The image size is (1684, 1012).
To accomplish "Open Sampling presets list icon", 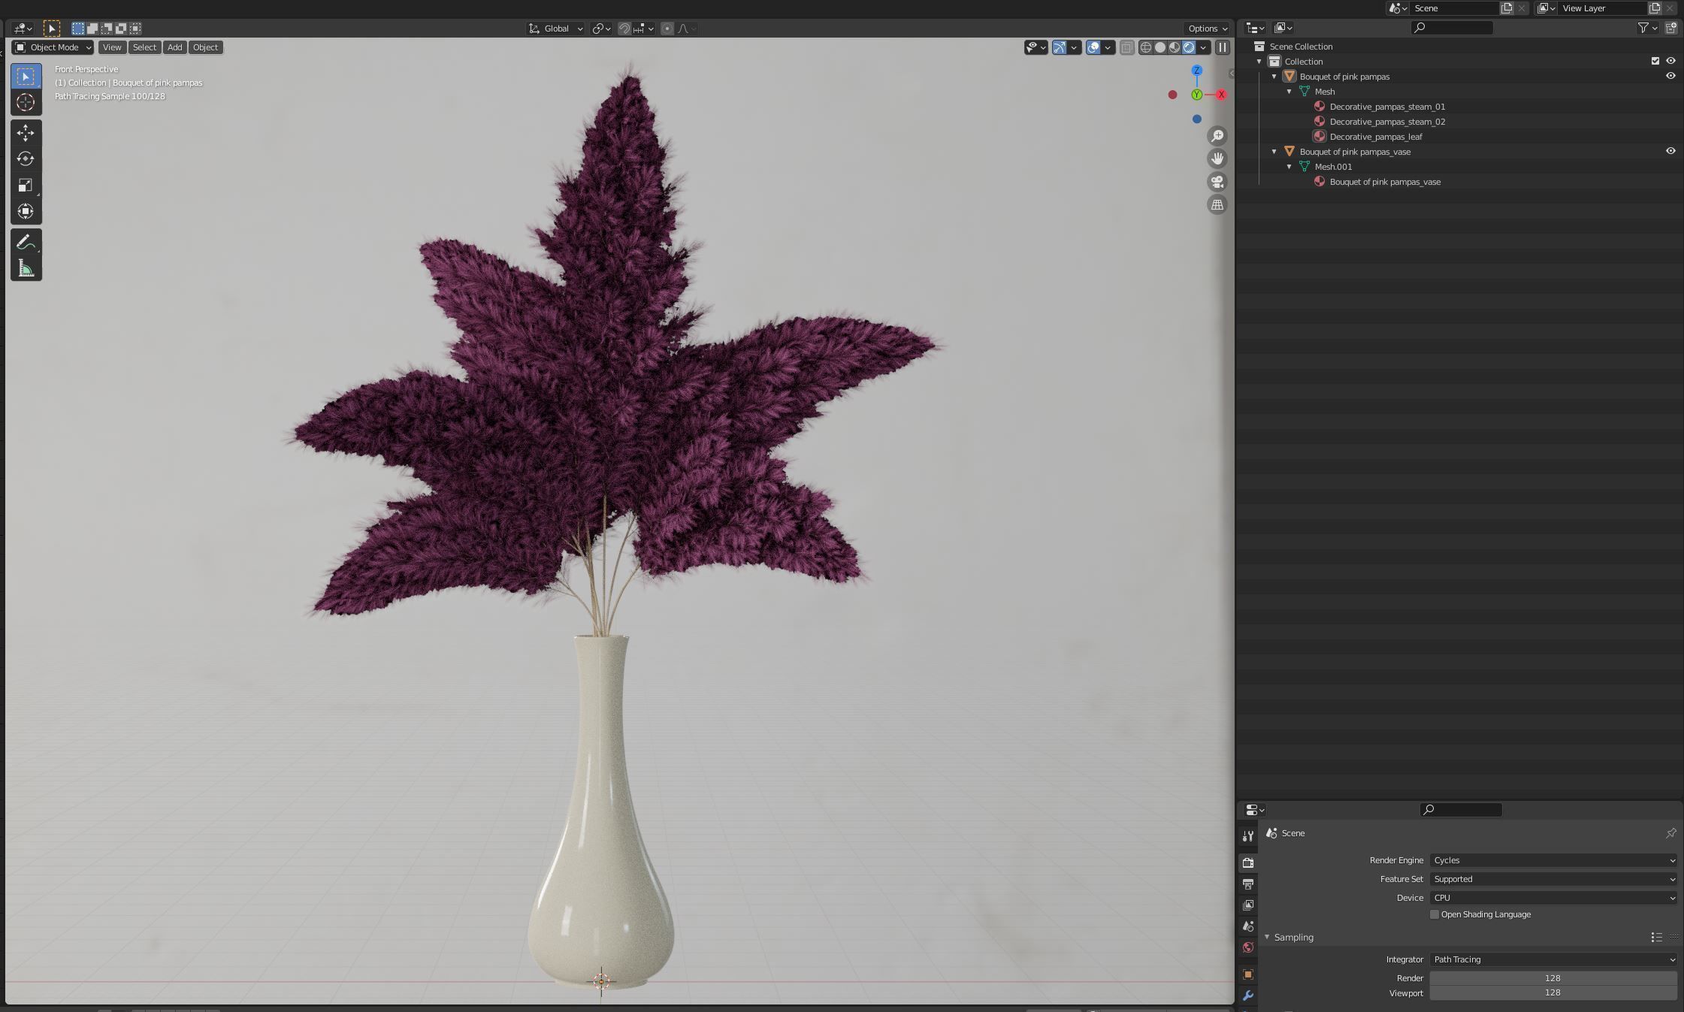I will 1656,937.
